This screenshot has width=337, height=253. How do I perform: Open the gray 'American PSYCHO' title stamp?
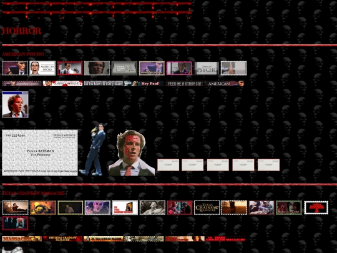207,68
